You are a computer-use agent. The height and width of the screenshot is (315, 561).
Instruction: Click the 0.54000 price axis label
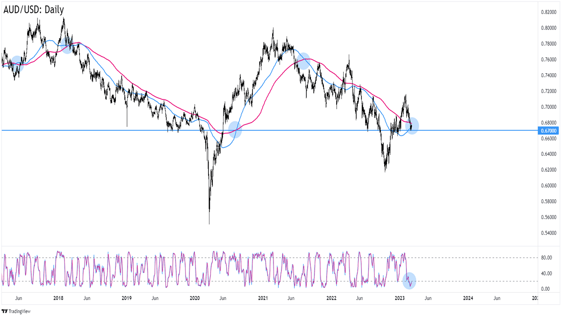pyautogui.click(x=548, y=233)
